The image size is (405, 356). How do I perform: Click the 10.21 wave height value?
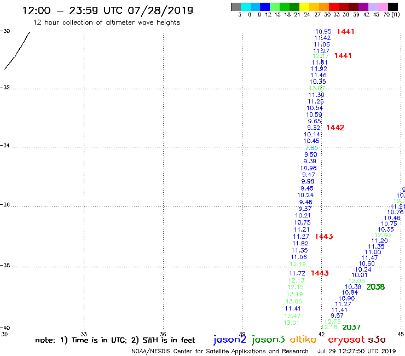[x=303, y=215]
